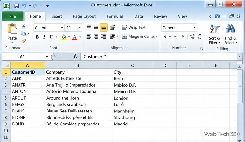Apply Accounting dollar number format
This screenshot has height=142, width=245.
point(165,37)
